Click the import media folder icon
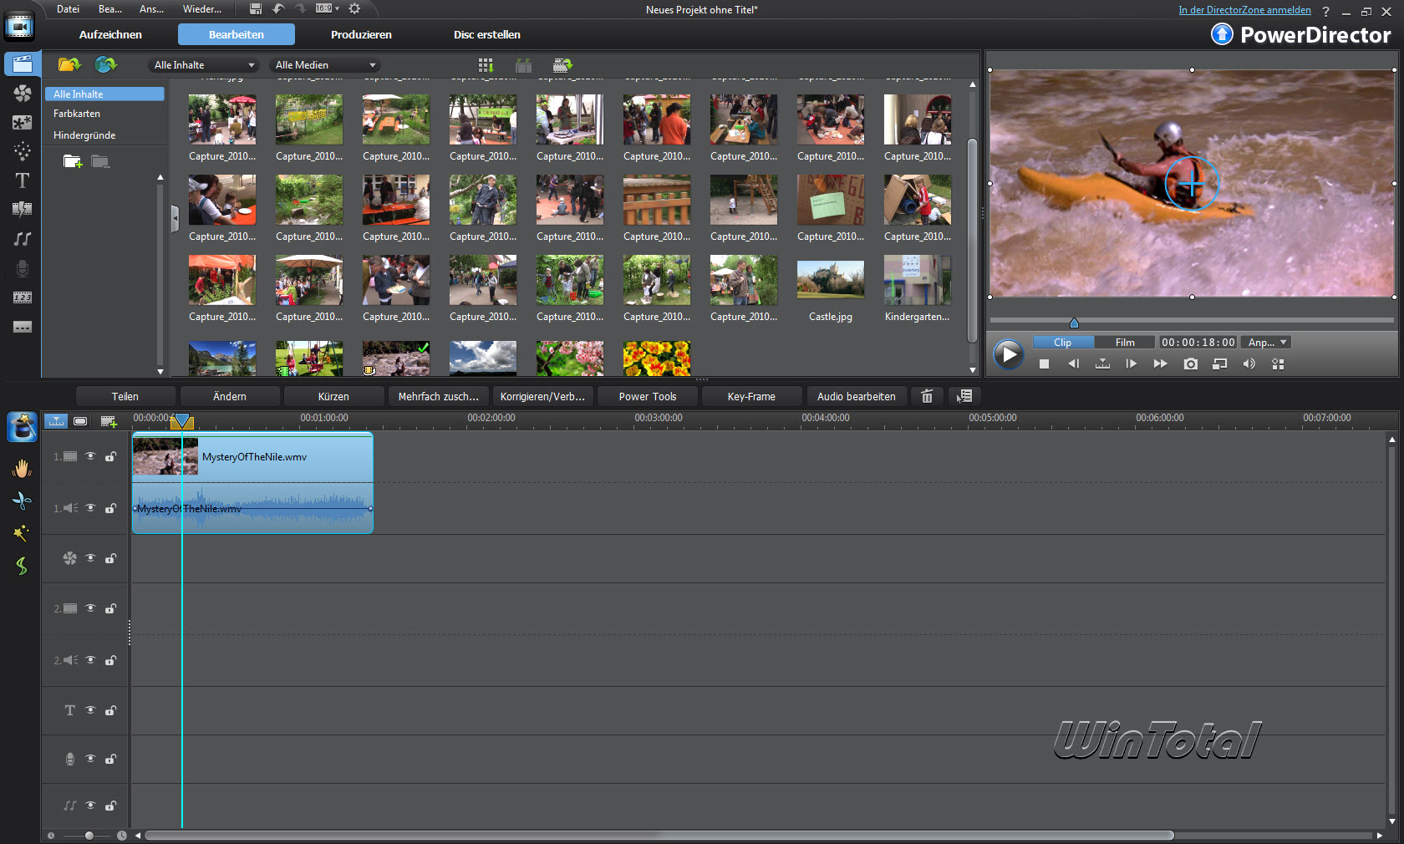 [69, 64]
